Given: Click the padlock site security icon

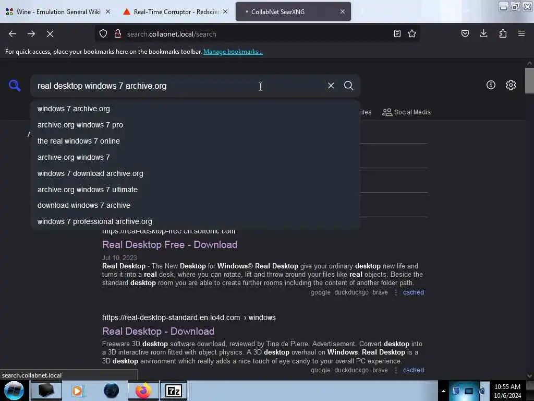Looking at the screenshot, I should 118,34.
